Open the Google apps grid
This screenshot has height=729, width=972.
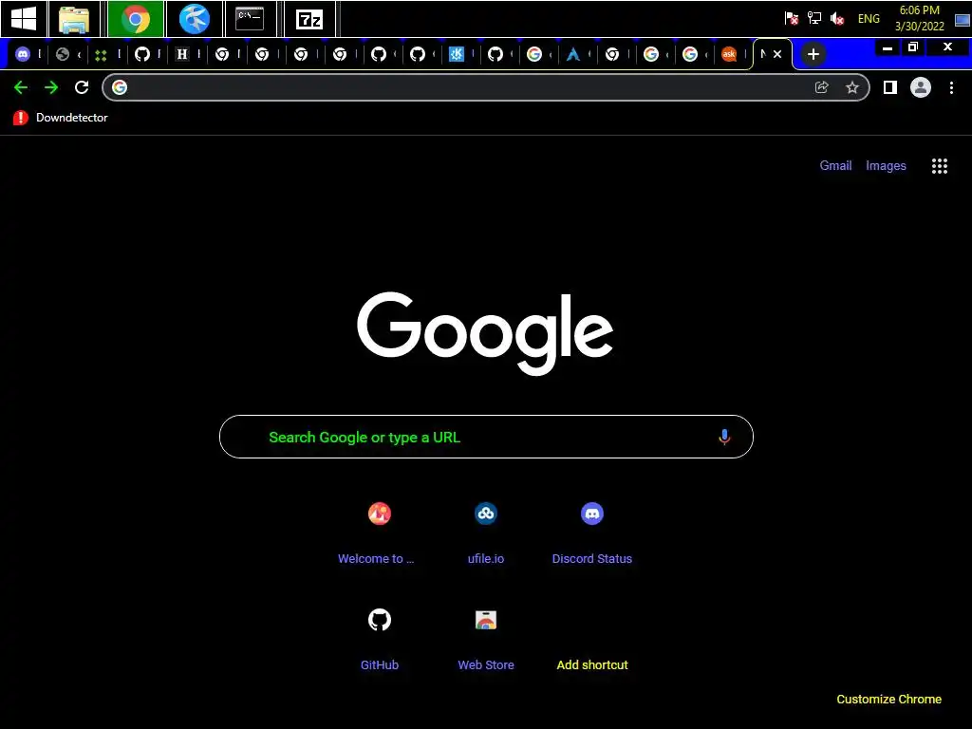coord(940,165)
